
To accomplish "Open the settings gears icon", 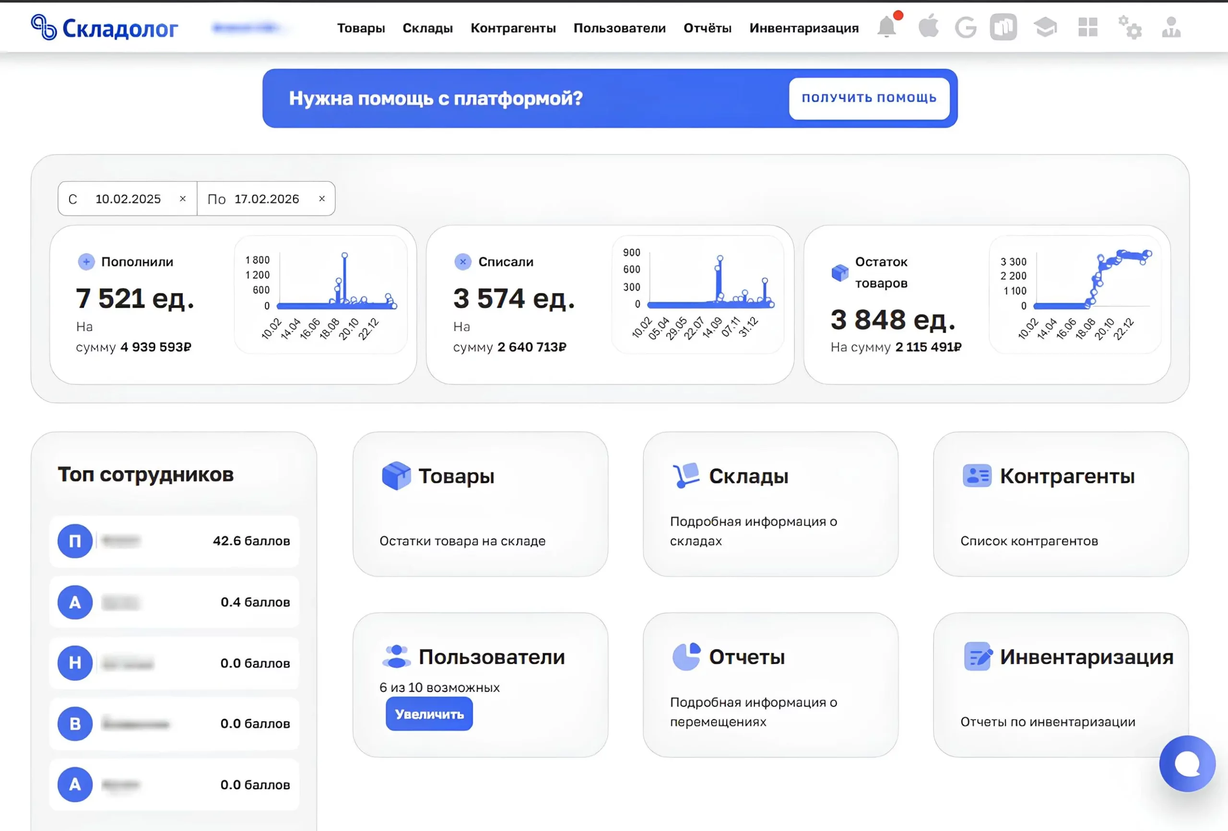I will (x=1130, y=27).
